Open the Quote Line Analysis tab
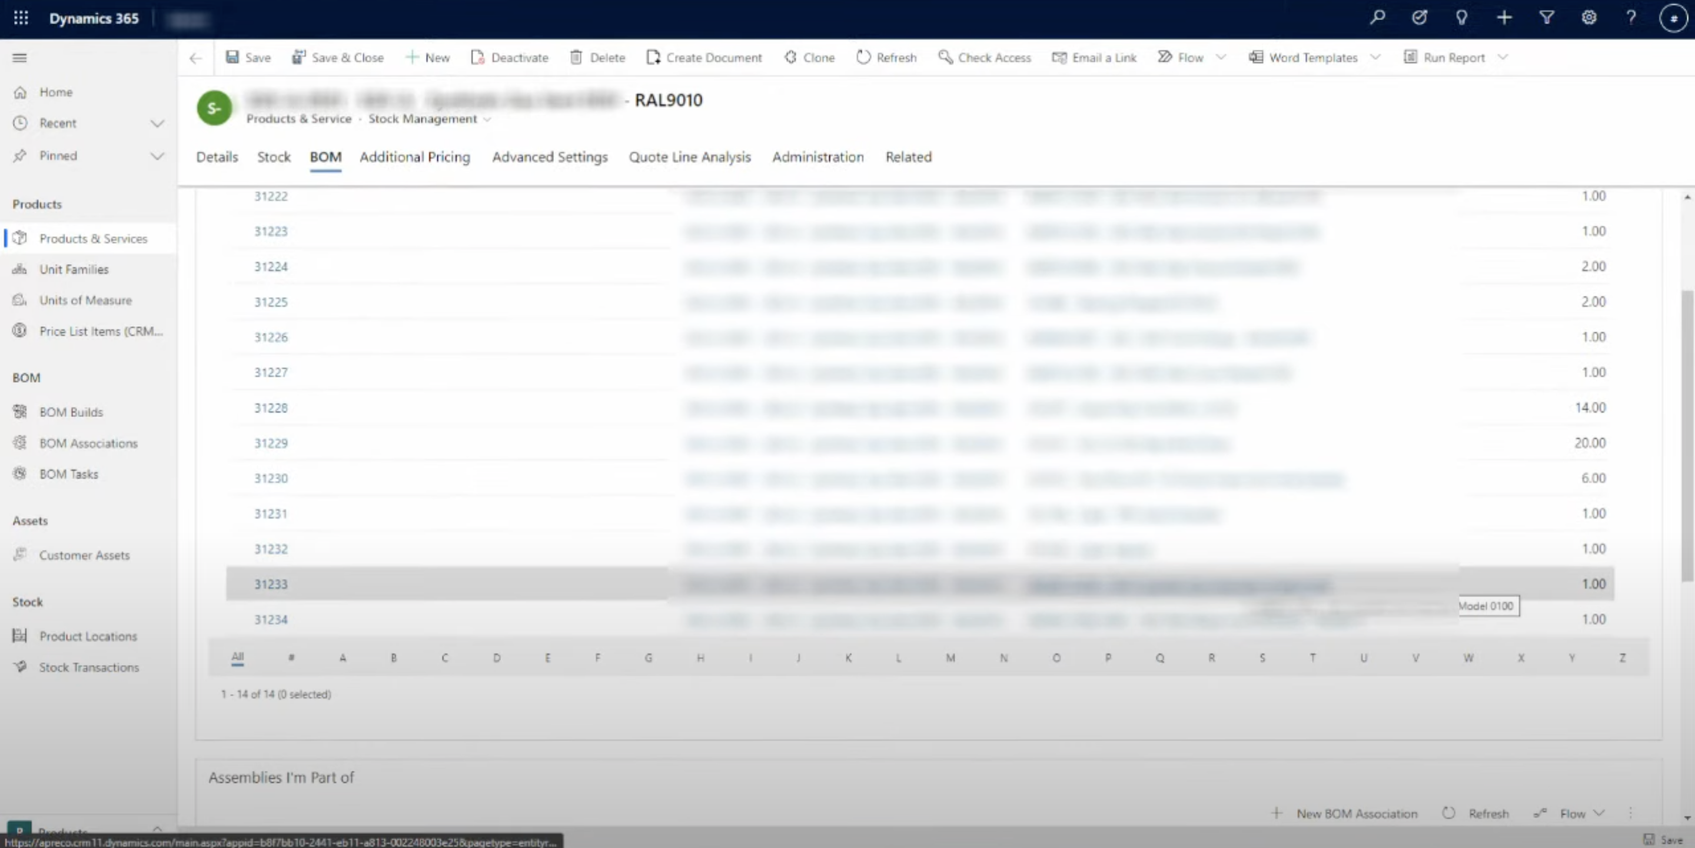 pos(690,157)
